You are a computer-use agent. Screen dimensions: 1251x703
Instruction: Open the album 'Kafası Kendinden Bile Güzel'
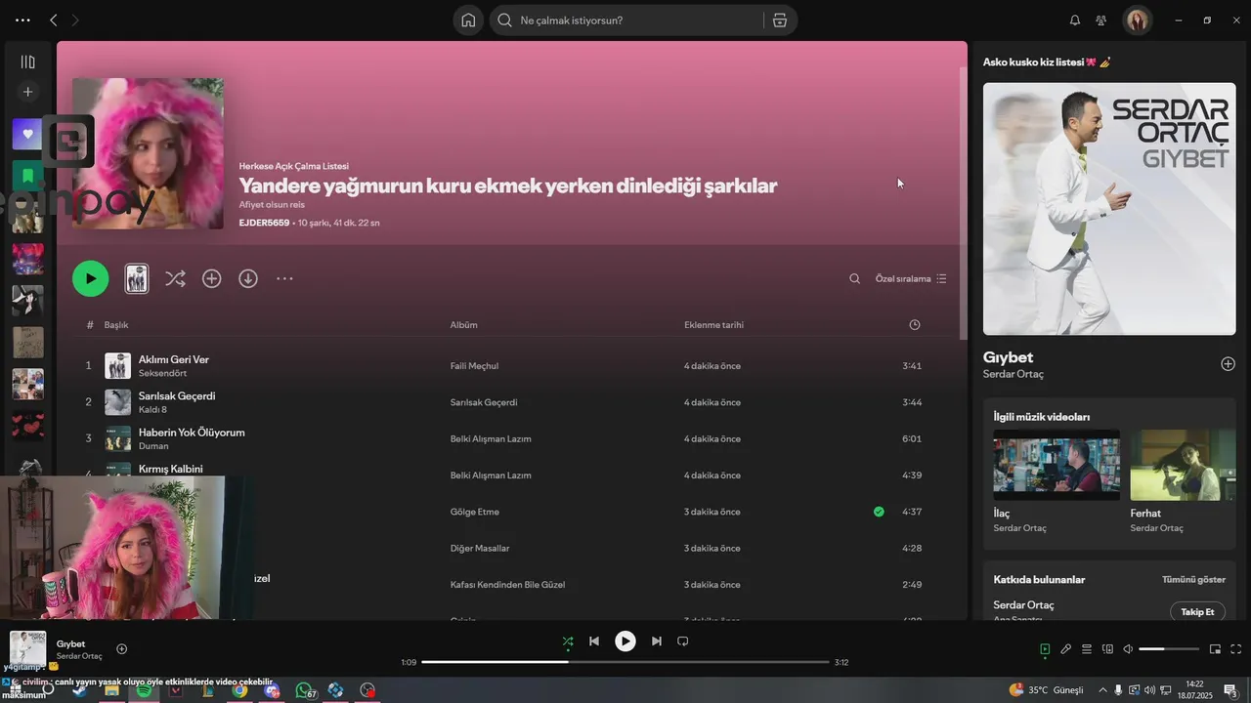tap(507, 584)
